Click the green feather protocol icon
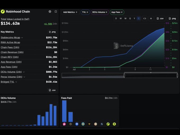Screen dimensions: 180x135 pyautogui.click(x=108, y=124)
